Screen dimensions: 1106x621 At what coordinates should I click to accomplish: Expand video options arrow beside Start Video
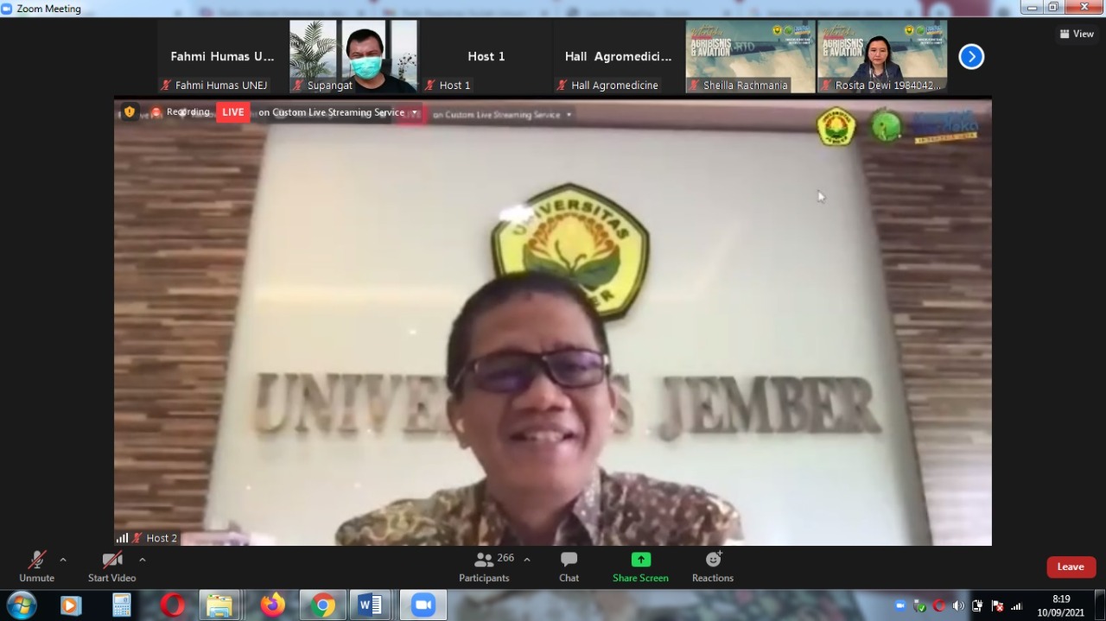143,560
